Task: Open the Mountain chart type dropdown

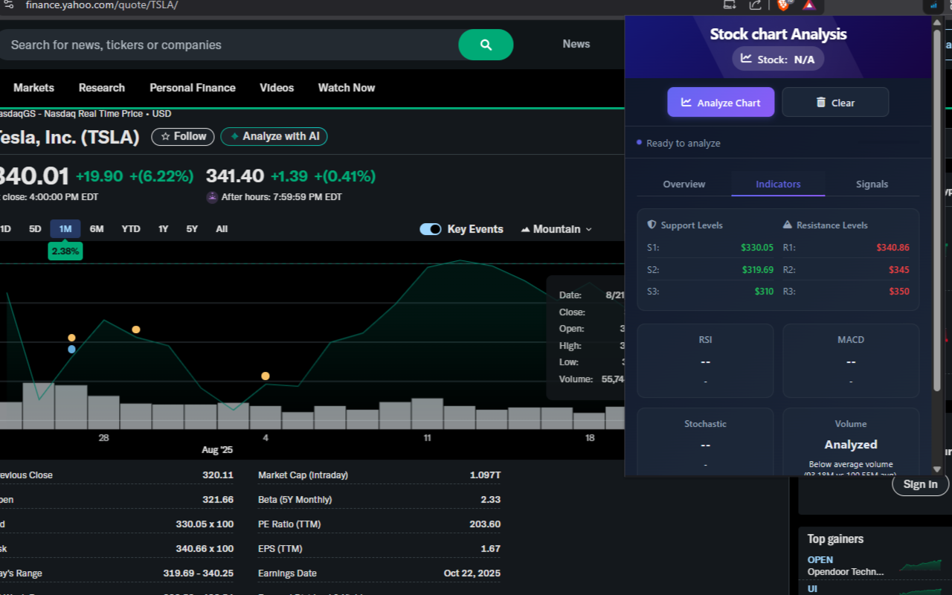Action: point(557,229)
